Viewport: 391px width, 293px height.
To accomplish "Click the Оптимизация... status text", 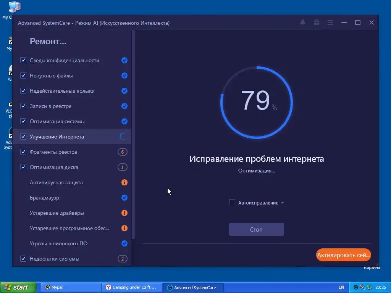I will click(256, 171).
